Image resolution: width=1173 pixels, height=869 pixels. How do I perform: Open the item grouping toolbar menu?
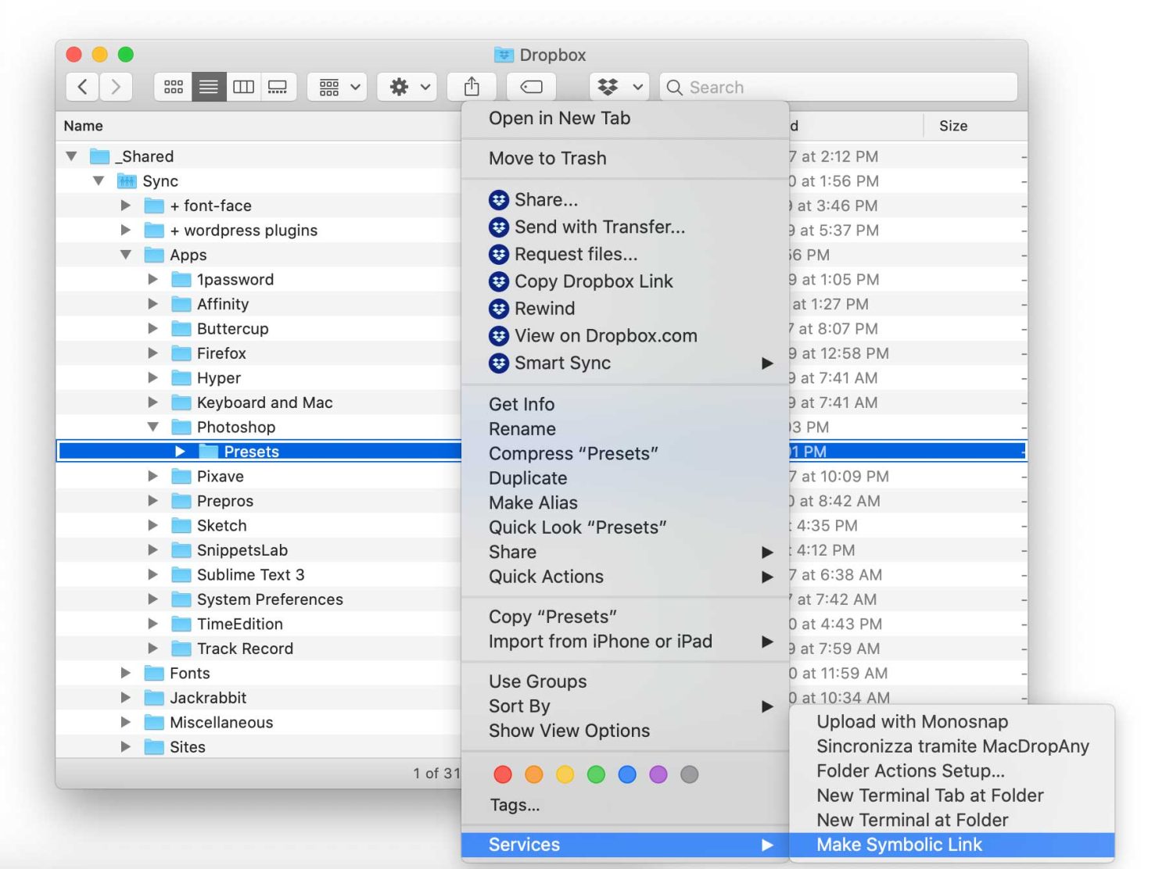point(335,86)
